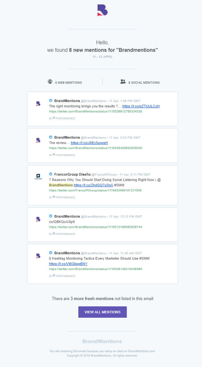Image resolution: width=202 pixels, height=367 pixels.
Task: Click BrandMentions author name on the 11:45 AM tweet
Action: (x=67, y=253)
